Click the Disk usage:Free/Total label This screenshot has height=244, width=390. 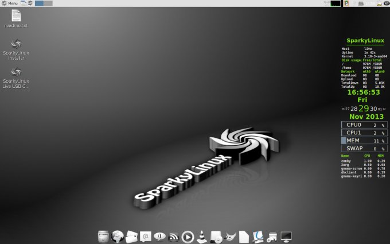coord(362,60)
